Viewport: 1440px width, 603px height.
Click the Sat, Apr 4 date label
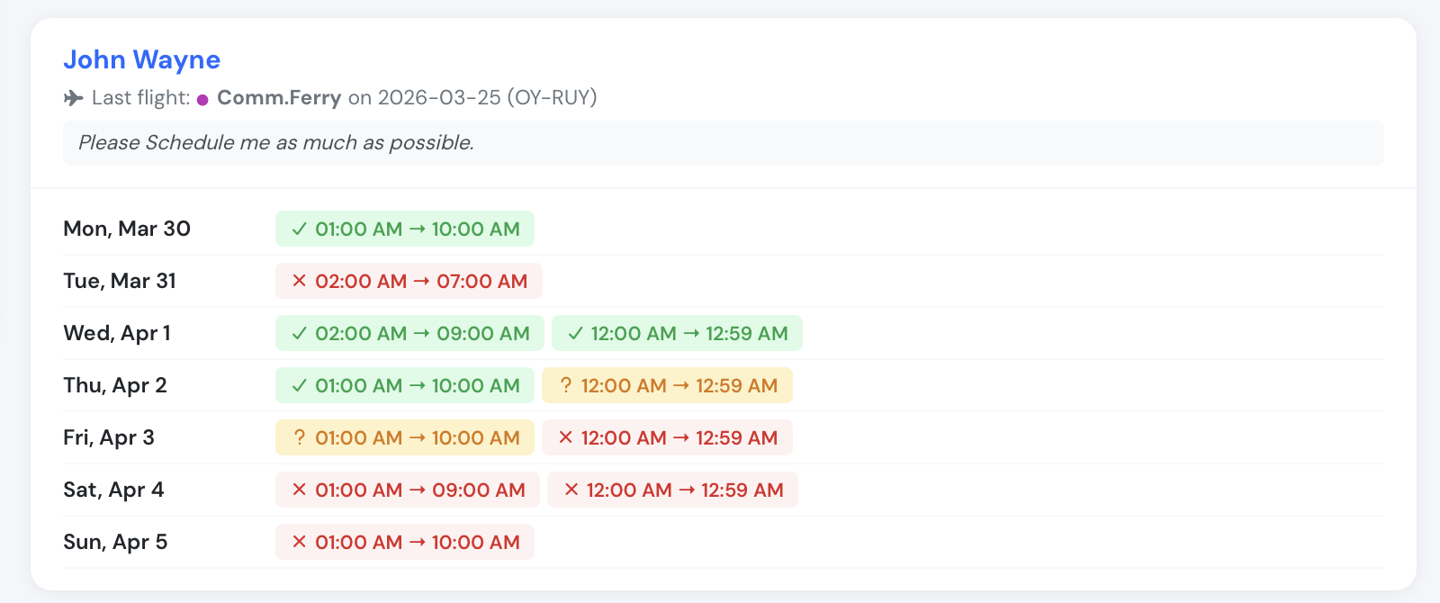point(113,490)
